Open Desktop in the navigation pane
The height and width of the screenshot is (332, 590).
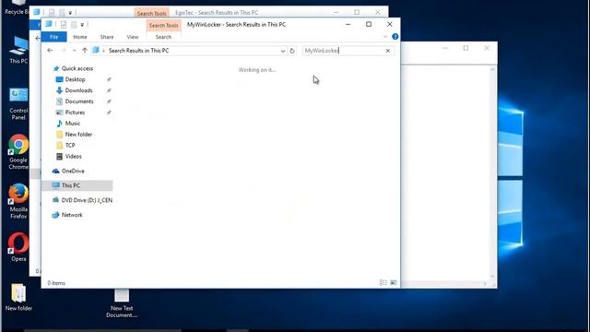75,79
